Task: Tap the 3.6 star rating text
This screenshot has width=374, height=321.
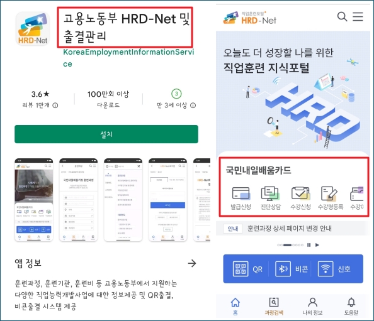Action: coord(40,94)
